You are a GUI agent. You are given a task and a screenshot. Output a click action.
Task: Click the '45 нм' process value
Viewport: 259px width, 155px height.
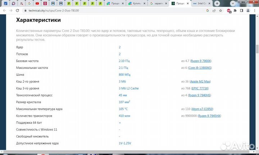coord(123,95)
